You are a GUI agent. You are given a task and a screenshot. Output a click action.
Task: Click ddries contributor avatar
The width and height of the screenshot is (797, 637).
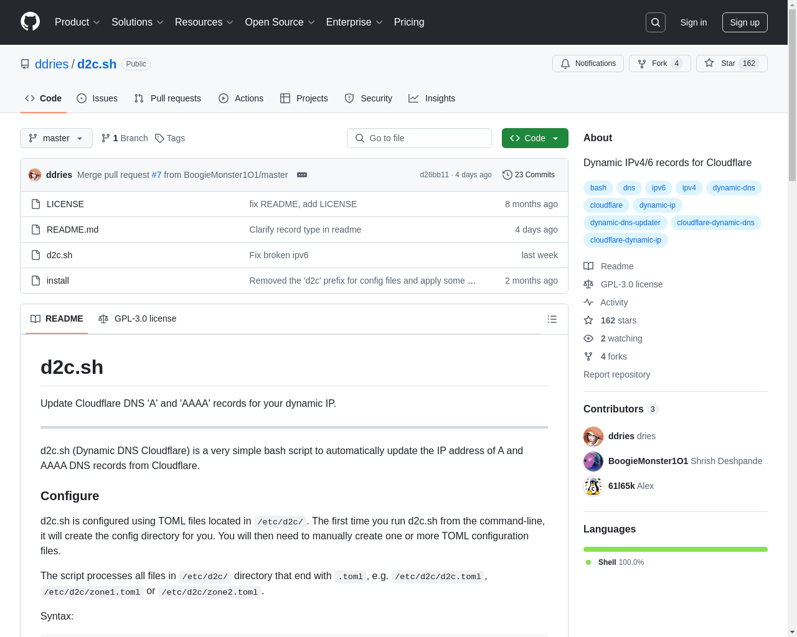coord(593,436)
